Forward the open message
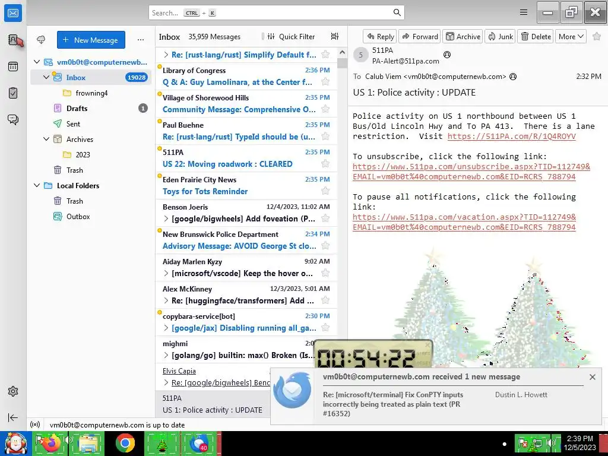Viewport: 608px width, 456px height. coord(420,36)
